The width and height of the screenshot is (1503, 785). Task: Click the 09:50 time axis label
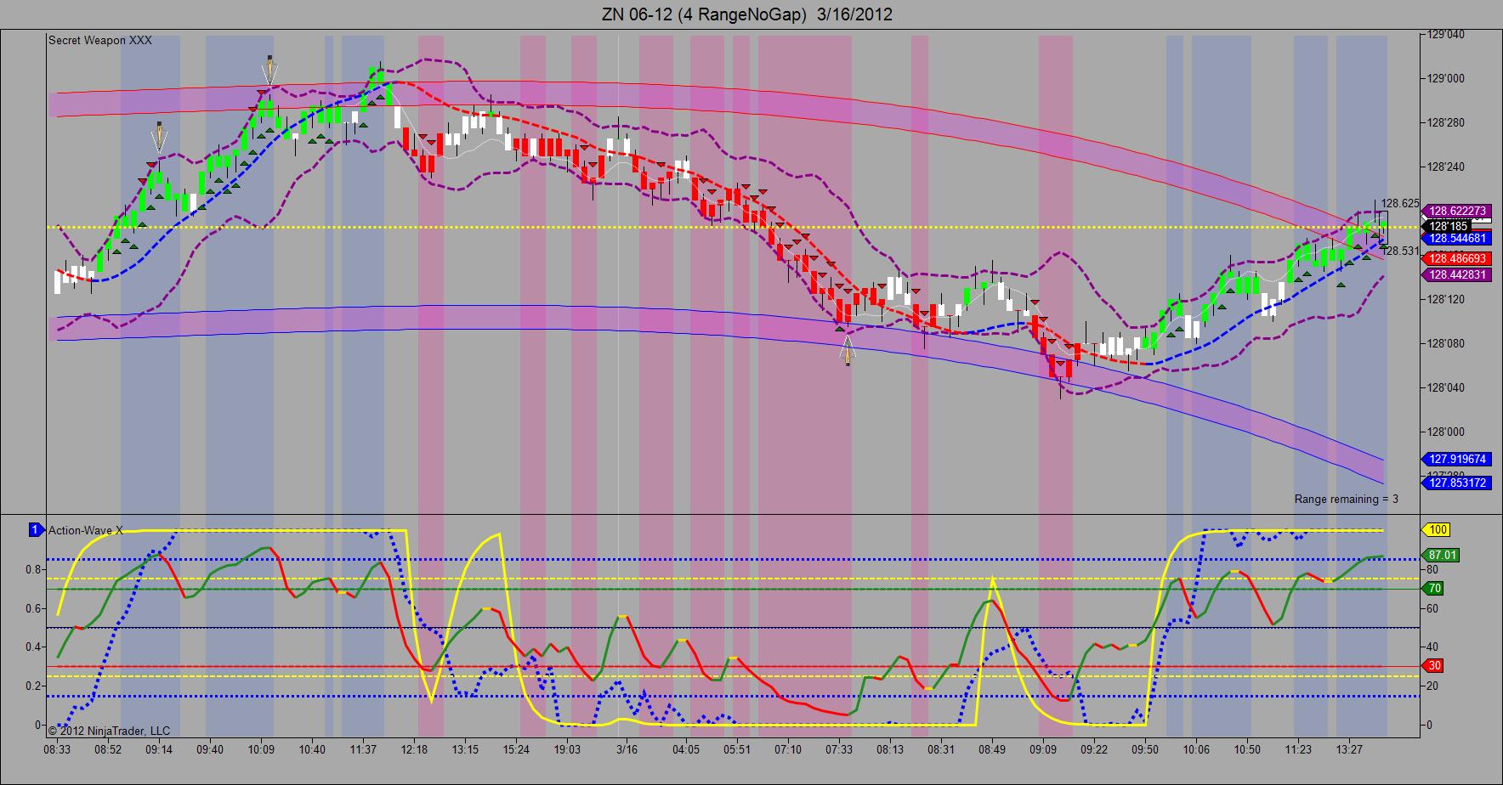[x=1145, y=750]
